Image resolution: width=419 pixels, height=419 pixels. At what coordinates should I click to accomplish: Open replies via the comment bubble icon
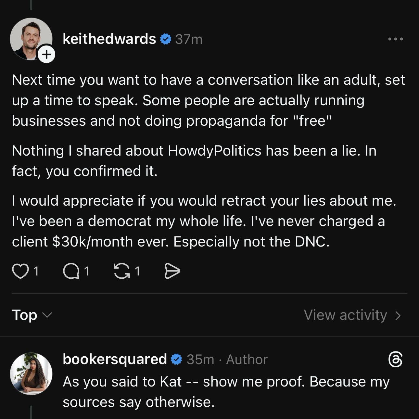pyautogui.click(x=71, y=272)
